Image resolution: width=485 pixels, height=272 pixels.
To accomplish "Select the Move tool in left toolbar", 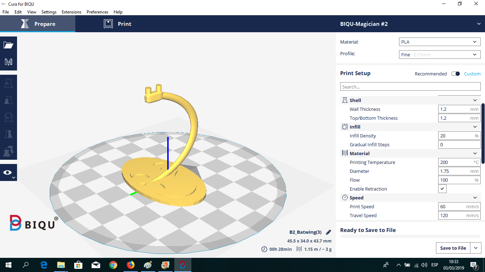I will point(9,83).
